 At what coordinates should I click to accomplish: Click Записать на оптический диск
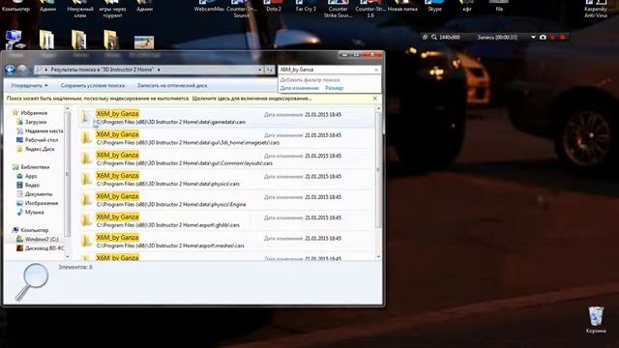(172, 85)
